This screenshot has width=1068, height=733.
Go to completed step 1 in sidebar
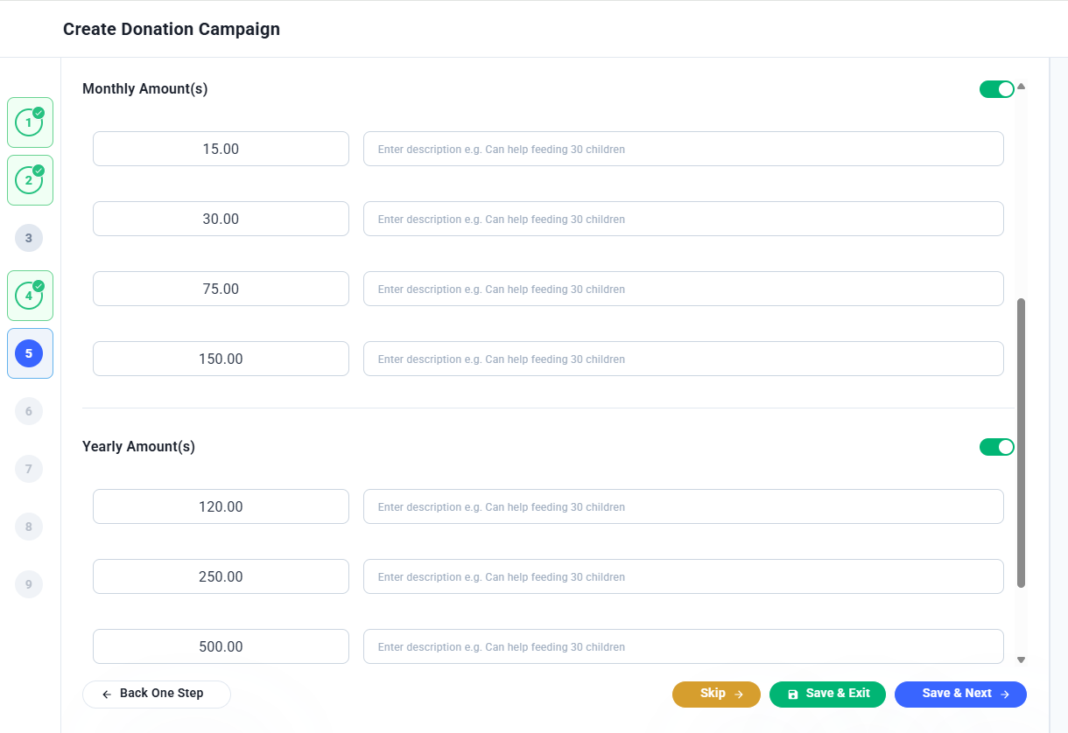[30, 122]
